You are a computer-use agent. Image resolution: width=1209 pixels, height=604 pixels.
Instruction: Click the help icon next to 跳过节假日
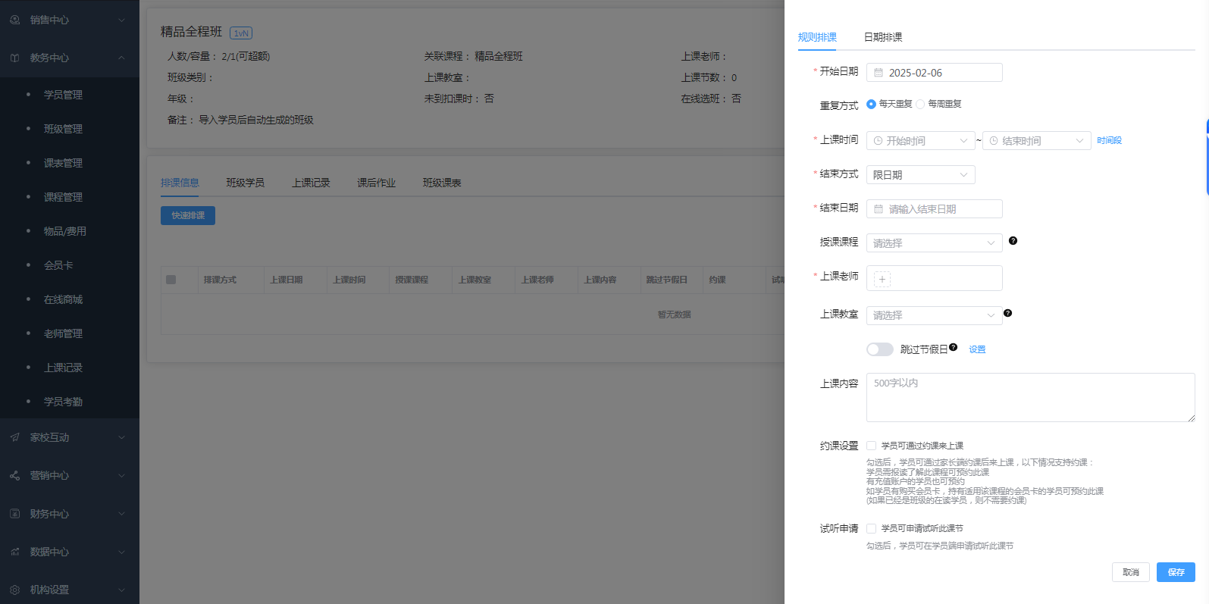coord(953,347)
